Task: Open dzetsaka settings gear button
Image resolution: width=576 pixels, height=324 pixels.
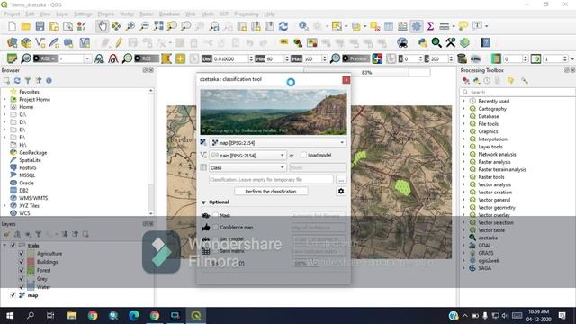Action: (x=341, y=192)
